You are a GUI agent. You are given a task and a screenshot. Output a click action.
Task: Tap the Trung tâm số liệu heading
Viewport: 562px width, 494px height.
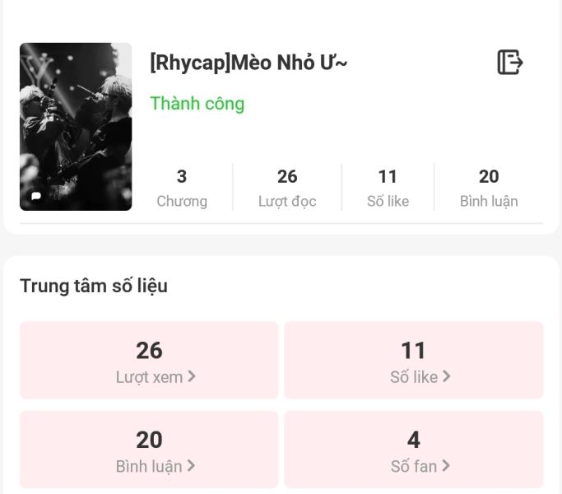pyautogui.click(x=94, y=287)
